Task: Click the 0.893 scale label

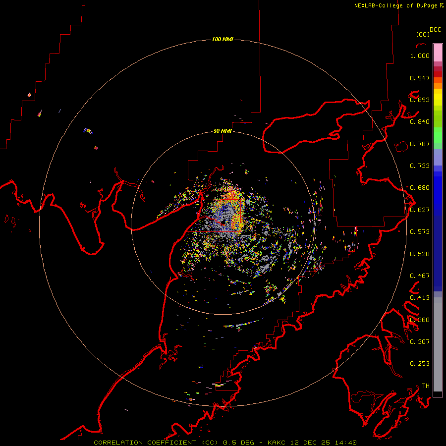Action: coord(420,100)
